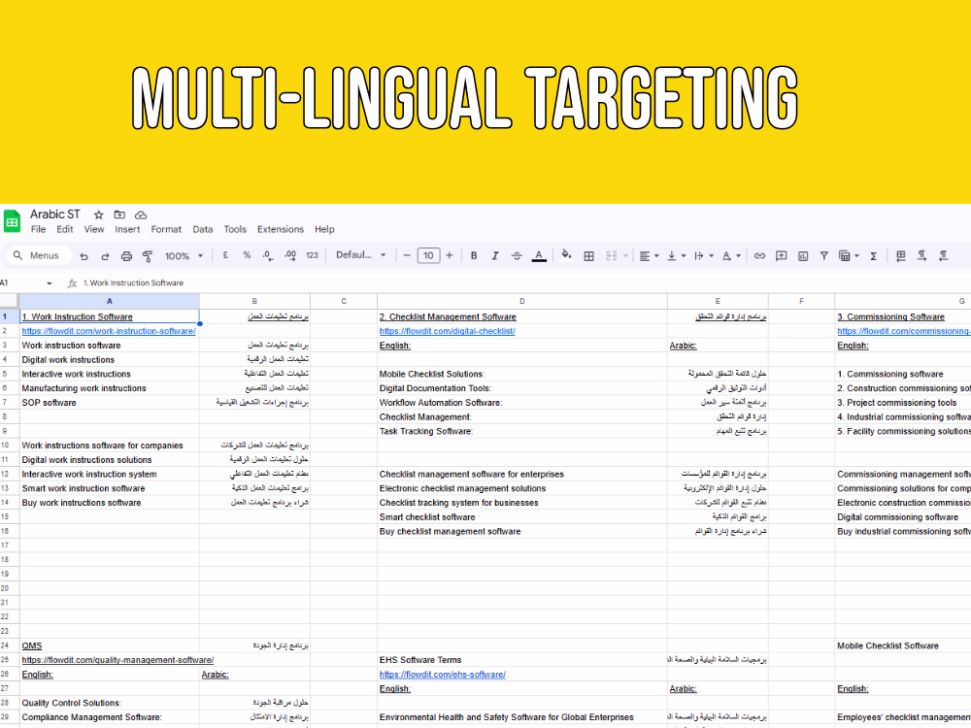Viewport: 971px width, 728px height.
Task: Open number format 123 menu
Action: 312,255
